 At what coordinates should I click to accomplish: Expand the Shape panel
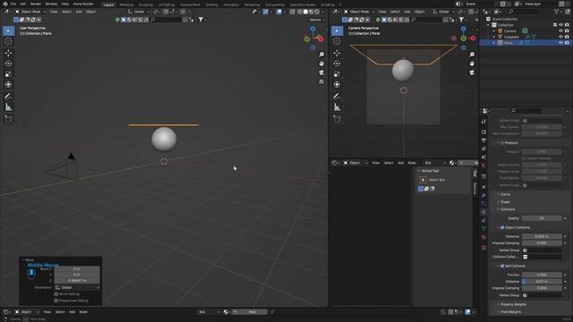(x=505, y=201)
